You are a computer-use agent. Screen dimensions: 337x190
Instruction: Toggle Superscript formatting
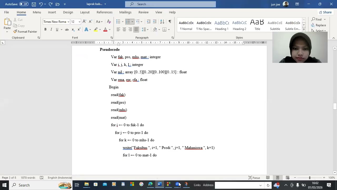(79, 30)
